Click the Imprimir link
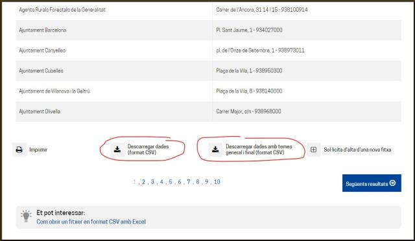 38,150
